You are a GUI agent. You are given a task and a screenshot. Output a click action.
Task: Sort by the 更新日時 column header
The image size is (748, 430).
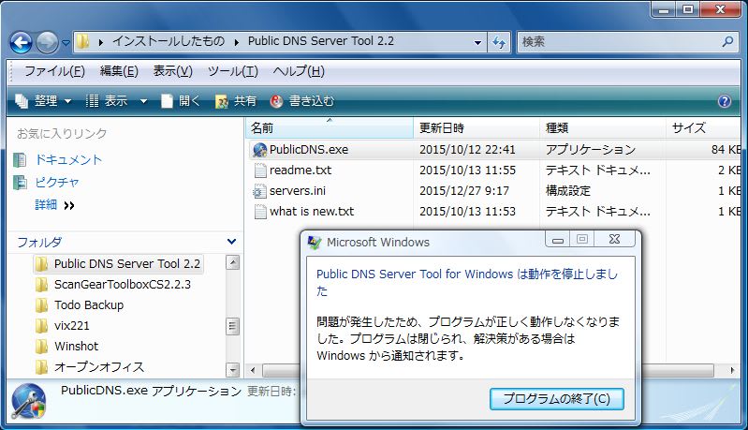[x=476, y=128]
